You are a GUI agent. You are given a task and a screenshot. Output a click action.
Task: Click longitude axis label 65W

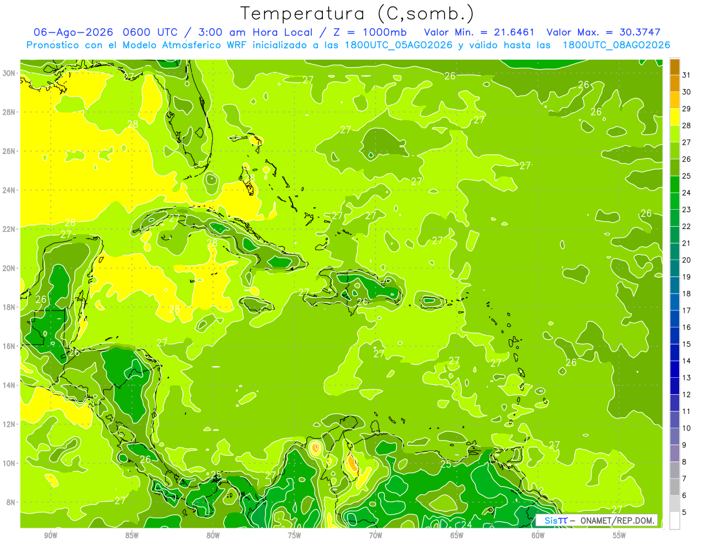click(457, 536)
